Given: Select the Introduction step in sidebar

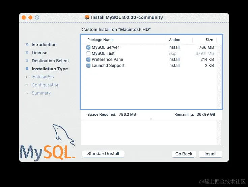Looking at the screenshot, I should (x=44, y=45).
